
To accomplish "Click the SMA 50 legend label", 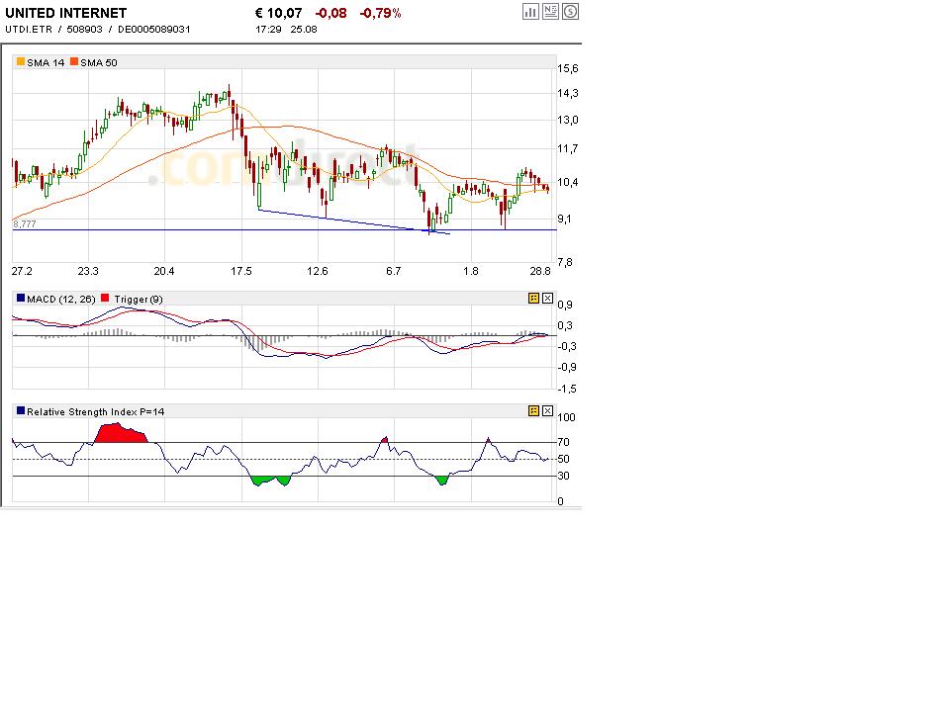I will (99, 62).
